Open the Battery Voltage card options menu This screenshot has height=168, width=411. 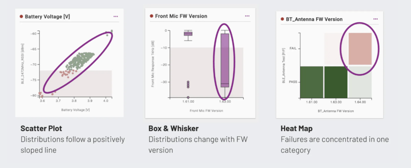(116, 16)
